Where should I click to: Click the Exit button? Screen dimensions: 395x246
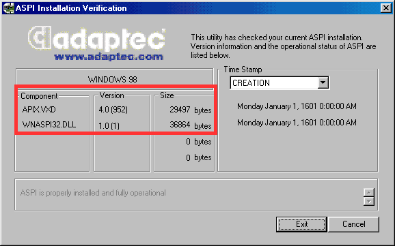point(301,224)
